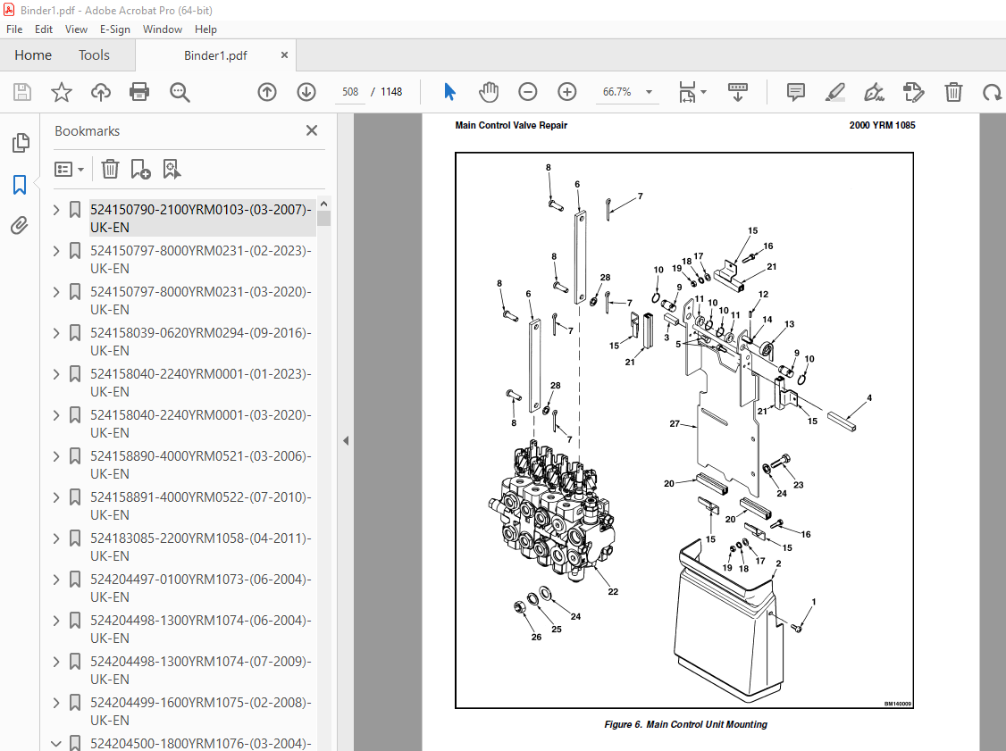Viewport: 1006px width, 751px height.
Task: Open the Window menu
Action: click(163, 29)
